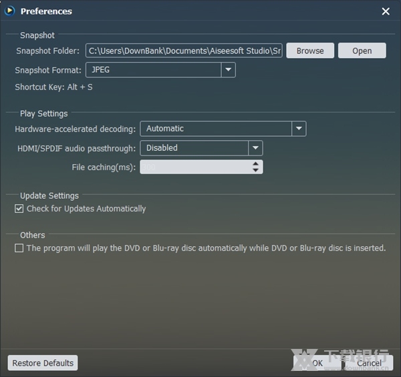401x377 pixels.
Task: Click the Blu-ray player app icon in title bar
Action: pyautogui.click(x=9, y=11)
